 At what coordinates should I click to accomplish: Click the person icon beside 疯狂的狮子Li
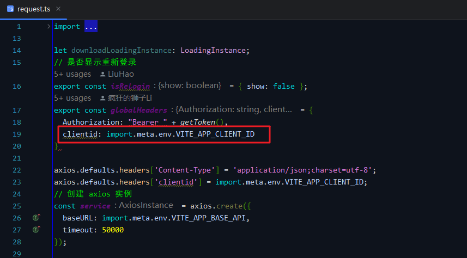[x=103, y=98]
